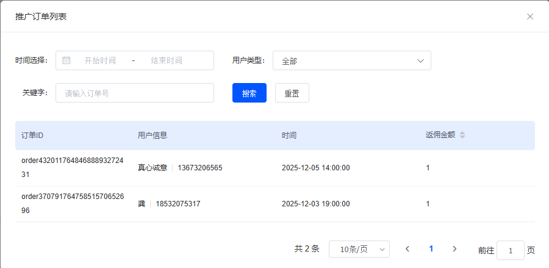This screenshot has height=268, width=549.
Task: Sort by 返佣金额 column arrows
Action: tap(462, 135)
